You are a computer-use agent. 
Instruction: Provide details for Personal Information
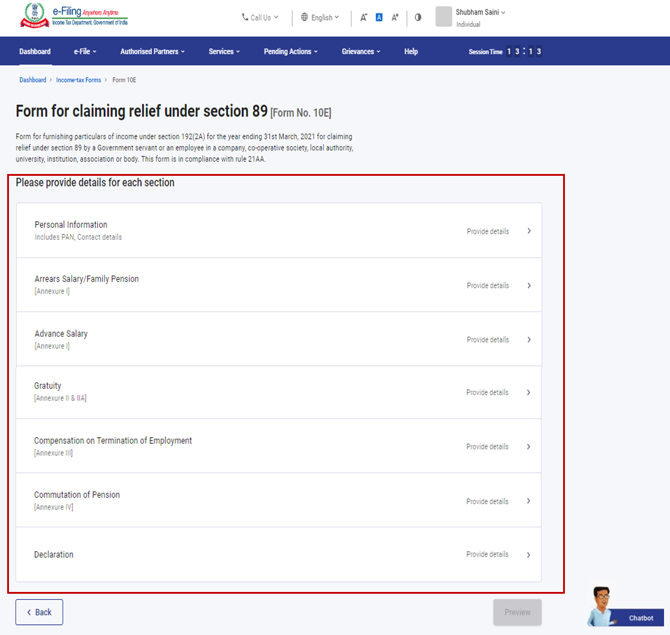[x=488, y=231]
